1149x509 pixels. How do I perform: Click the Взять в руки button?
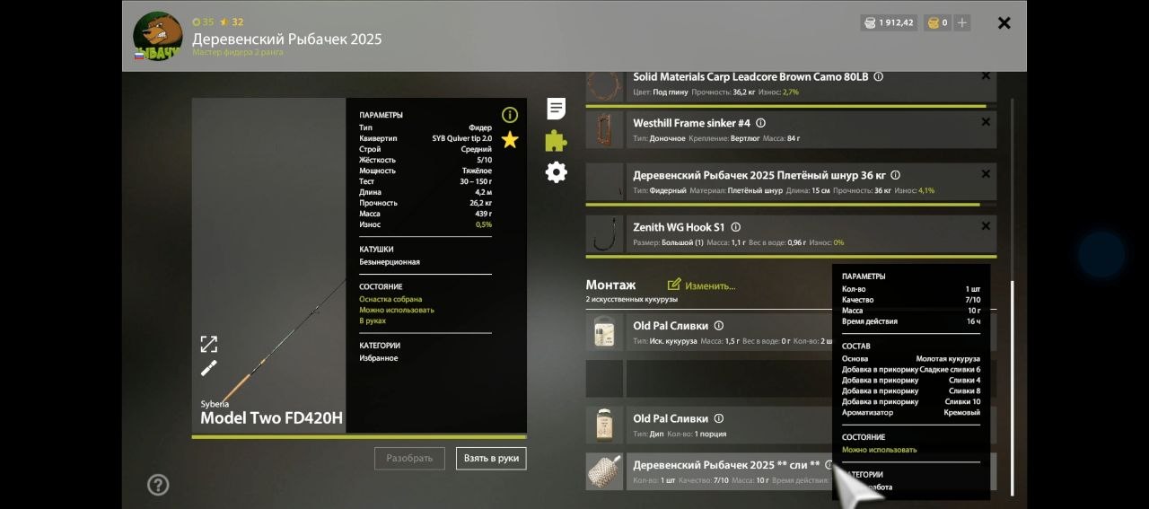(491, 458)
